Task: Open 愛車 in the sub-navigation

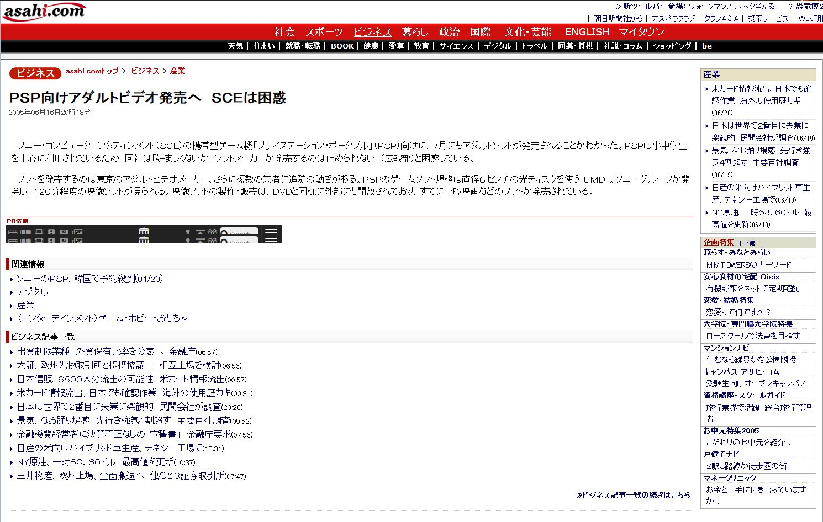Action: click(x=396, y=46)
